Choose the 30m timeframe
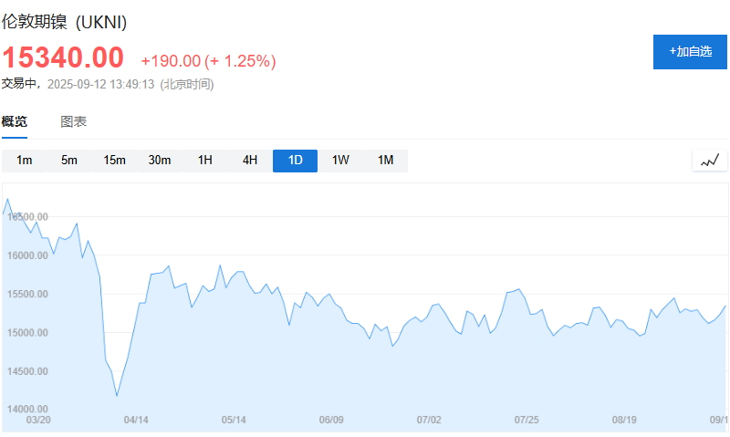This screenshot has height=437, width=730. click(x=160, y=161)
